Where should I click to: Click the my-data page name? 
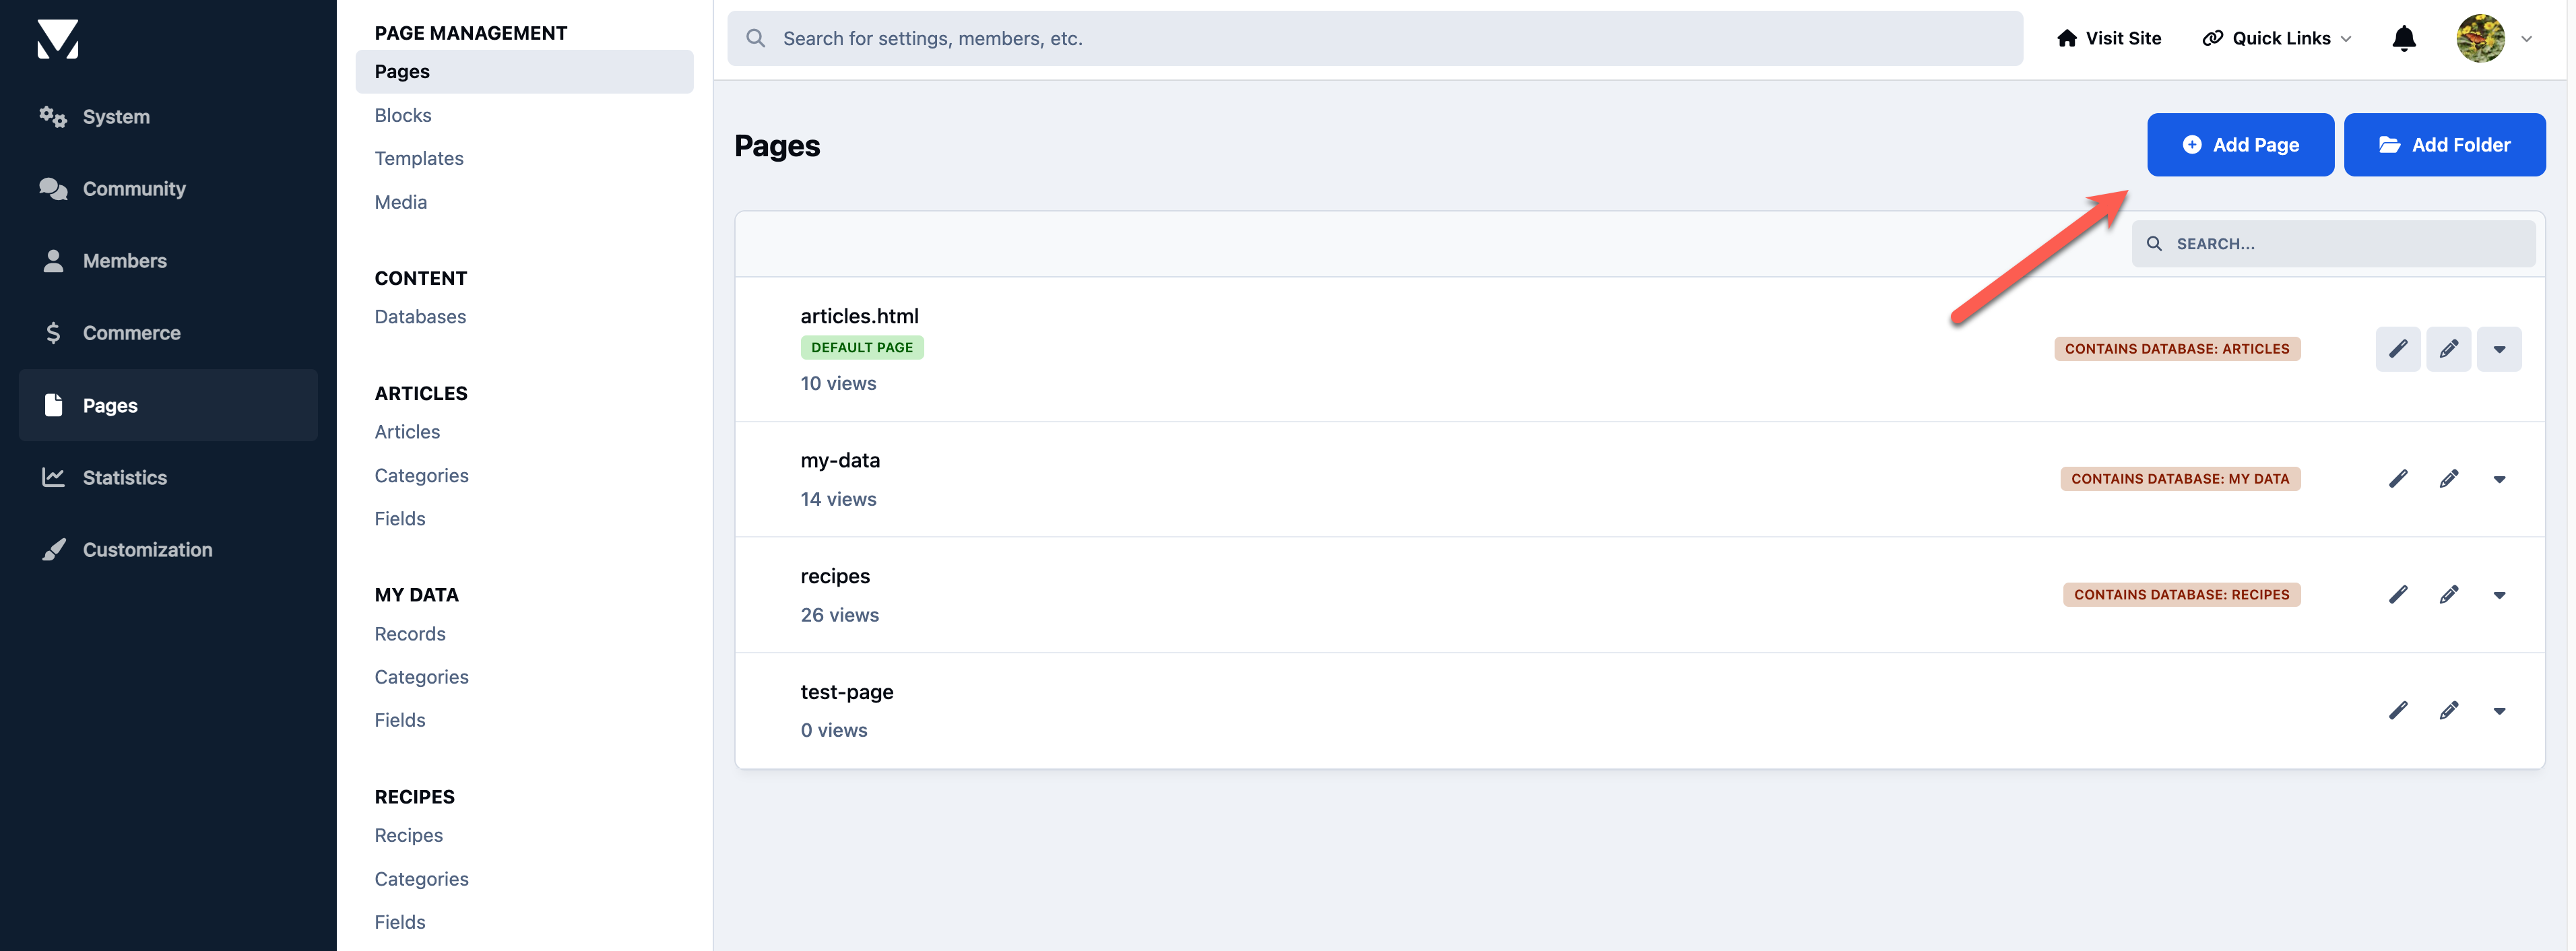(x=840, y=460)
